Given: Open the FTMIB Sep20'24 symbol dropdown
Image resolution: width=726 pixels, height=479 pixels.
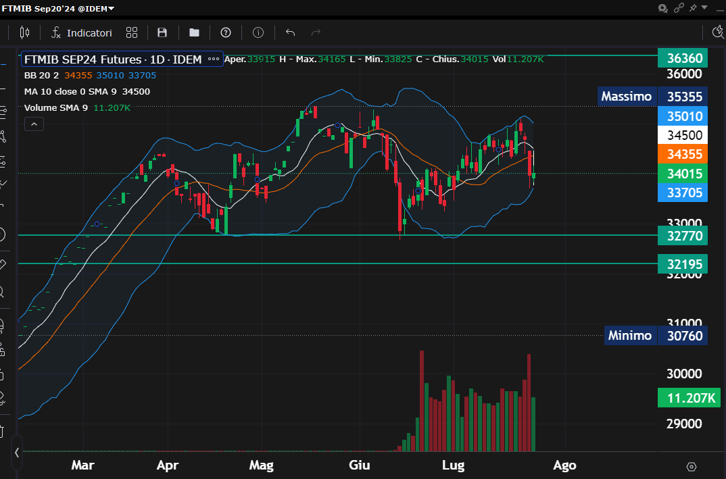Looking at the screenshot, I should pos(58,8).
